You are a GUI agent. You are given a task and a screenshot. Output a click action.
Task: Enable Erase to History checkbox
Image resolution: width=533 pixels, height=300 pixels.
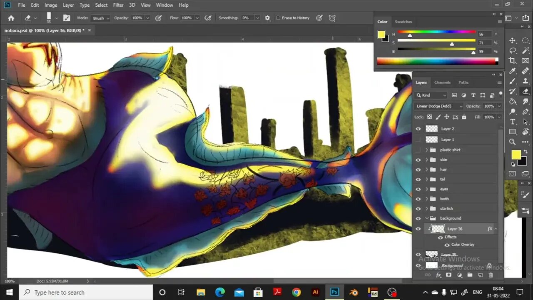click(278, 18)
